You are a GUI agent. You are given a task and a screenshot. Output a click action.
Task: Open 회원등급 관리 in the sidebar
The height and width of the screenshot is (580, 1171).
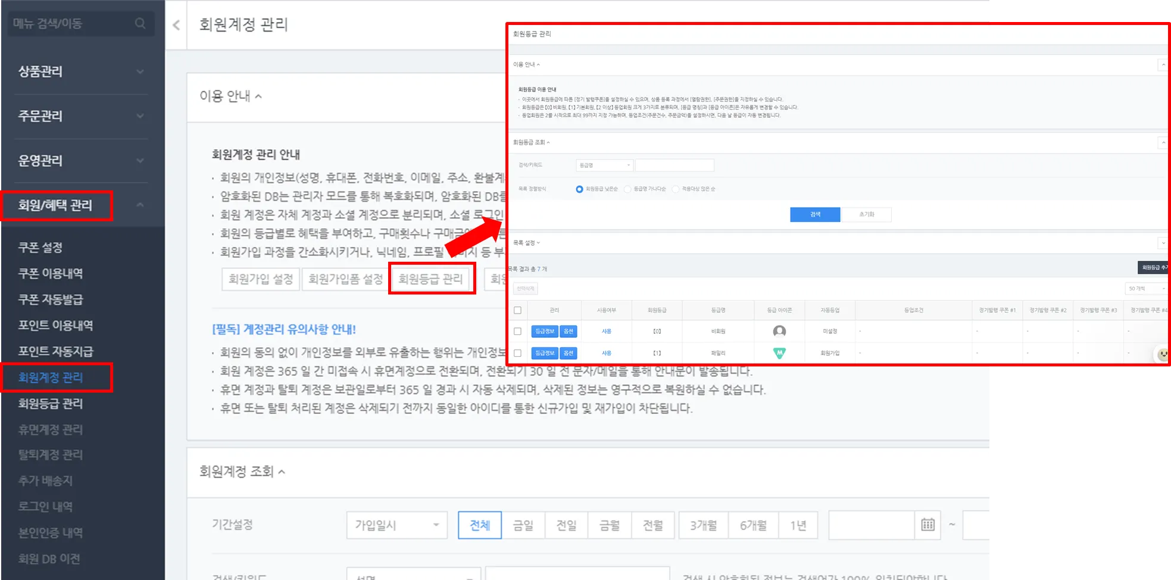click(51, 404)
